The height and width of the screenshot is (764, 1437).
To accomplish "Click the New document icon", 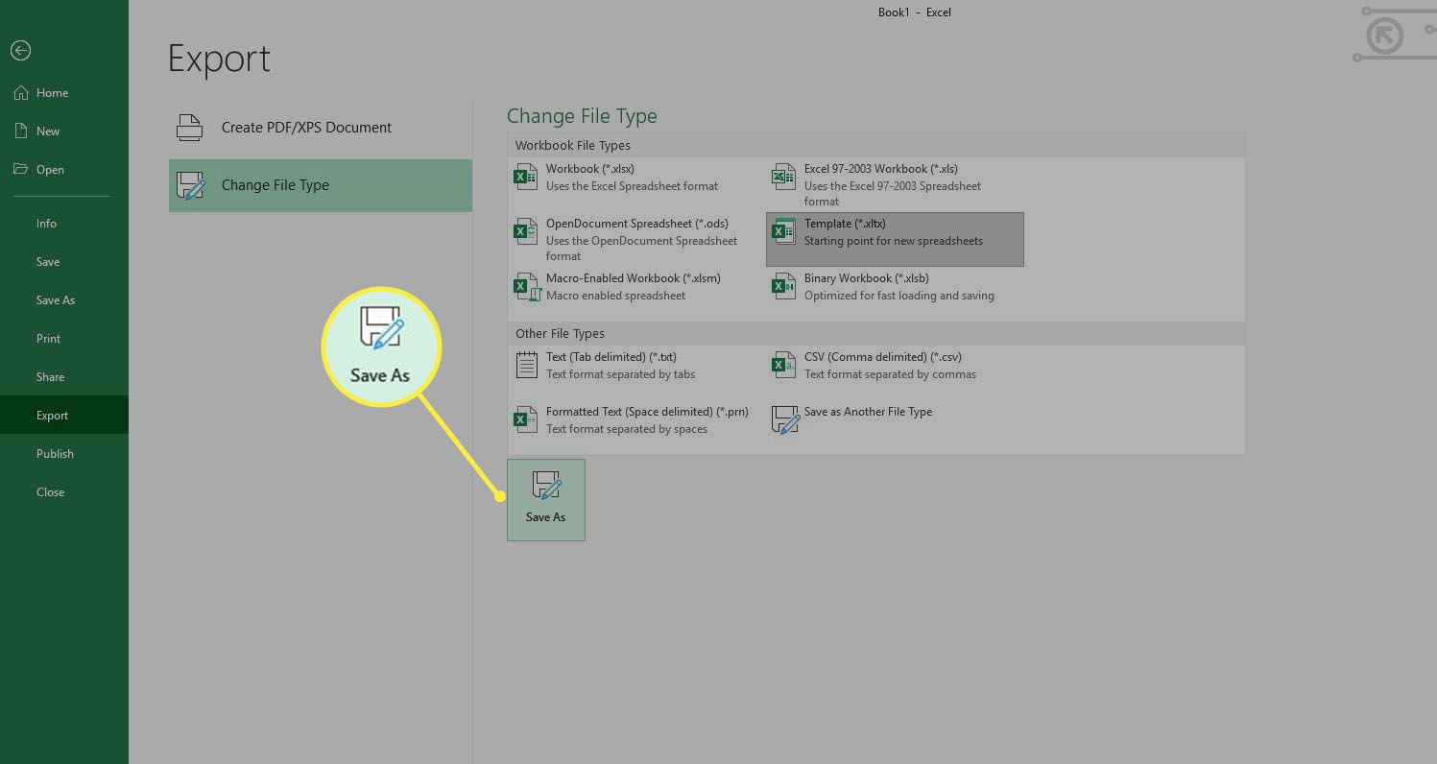I will point(20,131).
